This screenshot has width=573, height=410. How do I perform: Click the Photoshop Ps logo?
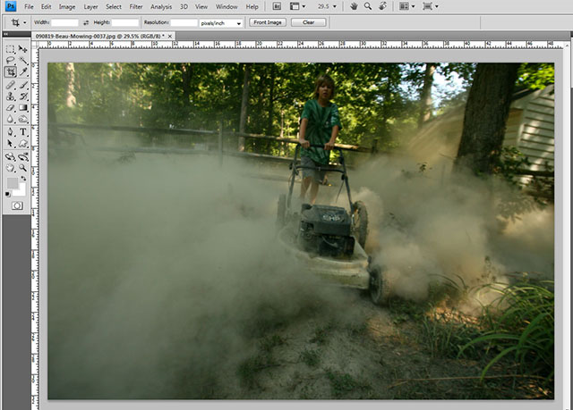click(x=11, y=6)
